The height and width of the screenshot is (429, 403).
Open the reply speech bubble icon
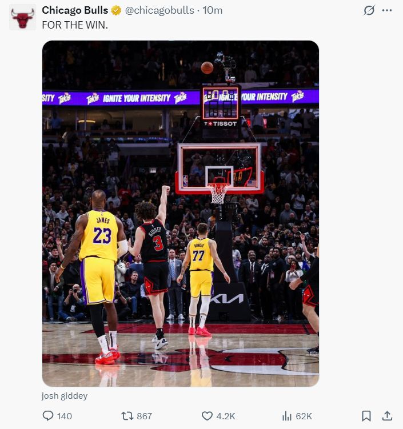pyautogui.click(x=49, y=416)
